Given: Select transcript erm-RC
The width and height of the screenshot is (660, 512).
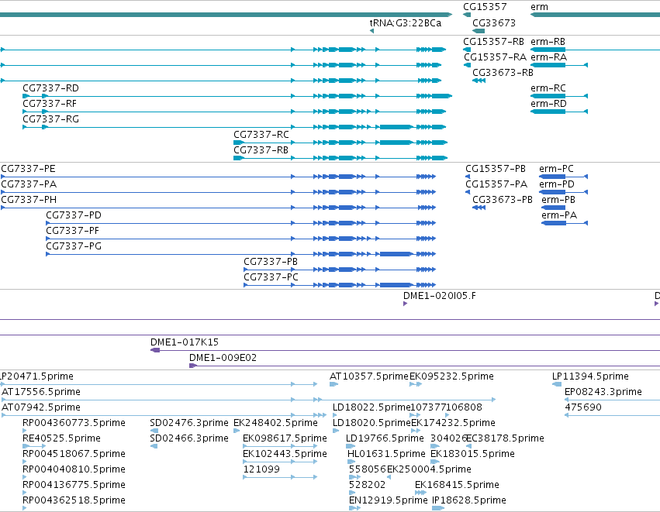Looking at the screenshot, I should (x=548, y=88).
